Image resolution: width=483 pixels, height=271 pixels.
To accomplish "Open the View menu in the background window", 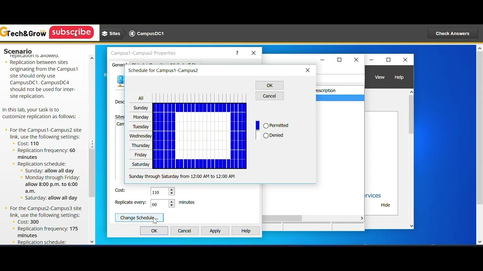I will (380, 77).
